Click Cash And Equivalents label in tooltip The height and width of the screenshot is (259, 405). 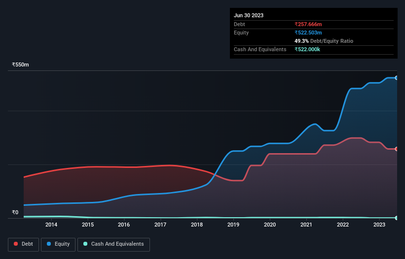tap(260, 49)
